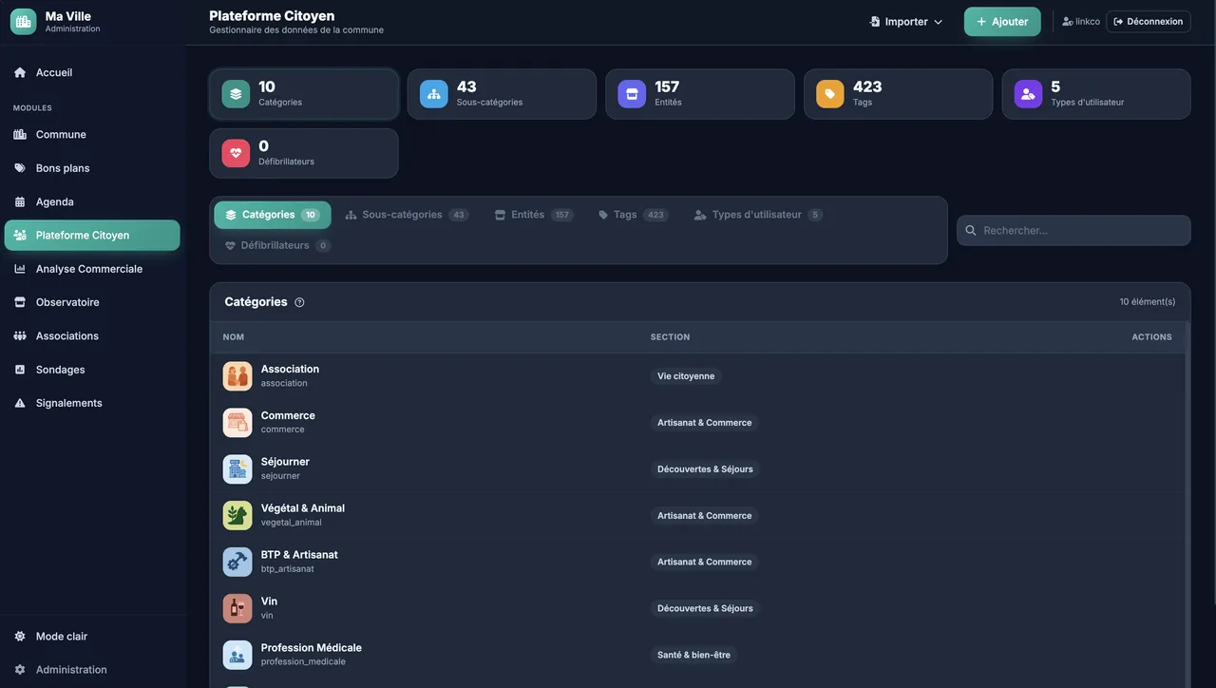Viewport: 1216px width, 688px height.
Task: Click the Ma Ville building logo icon
Action: pyautogui.click(x=24, y=22)
